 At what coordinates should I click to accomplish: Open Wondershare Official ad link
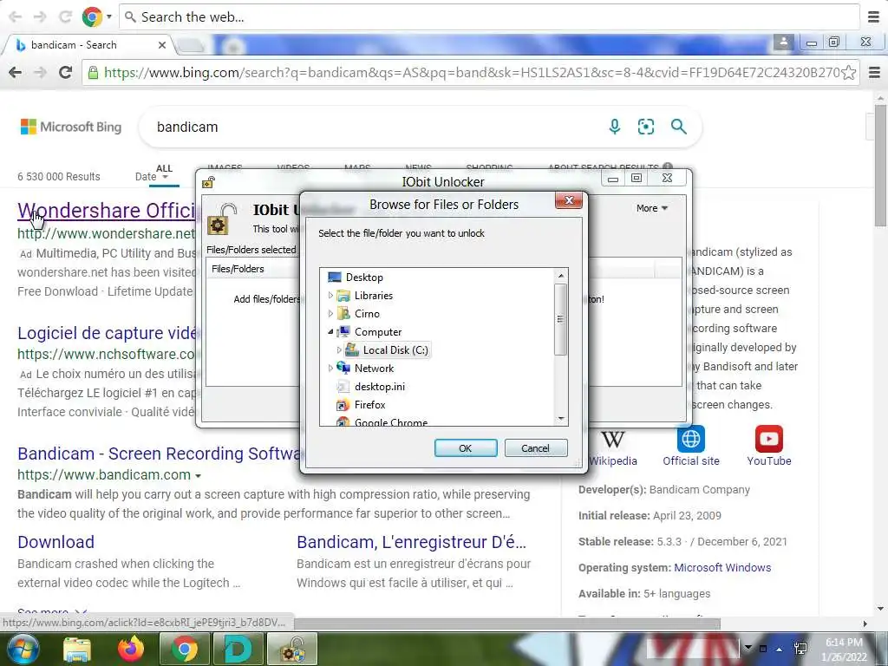[x=107, y=211]
